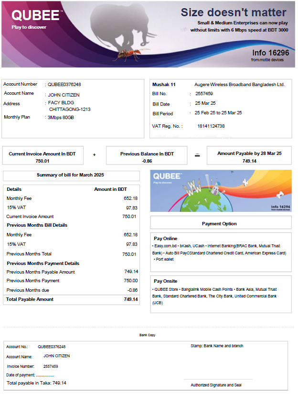Click the Authorized Signature and Seal line

click(x=216, y=385)
